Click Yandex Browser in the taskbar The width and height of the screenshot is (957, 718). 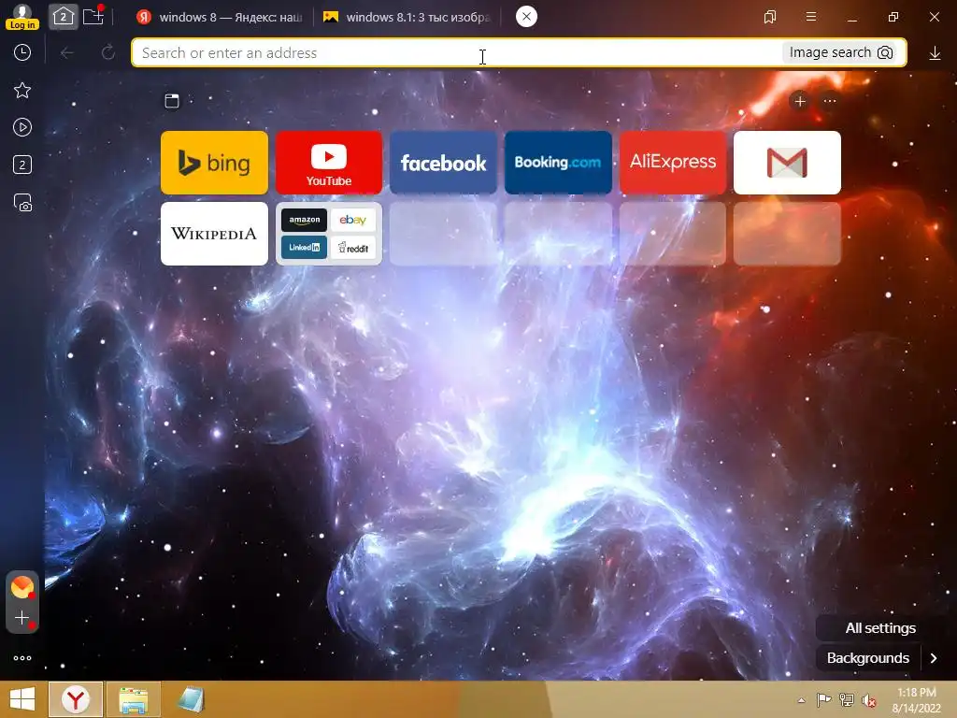[x=76, y=699]
